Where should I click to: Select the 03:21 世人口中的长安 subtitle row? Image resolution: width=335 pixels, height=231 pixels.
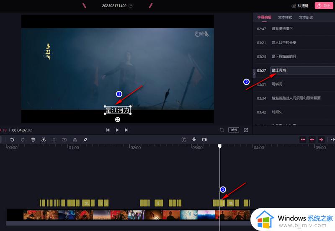[295, 43]
